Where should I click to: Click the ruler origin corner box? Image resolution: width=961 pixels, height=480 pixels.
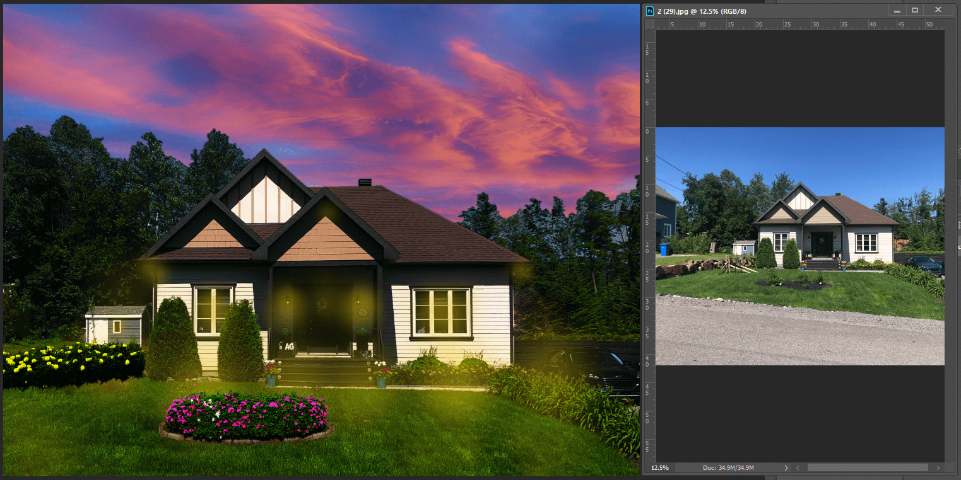[649, 24]
